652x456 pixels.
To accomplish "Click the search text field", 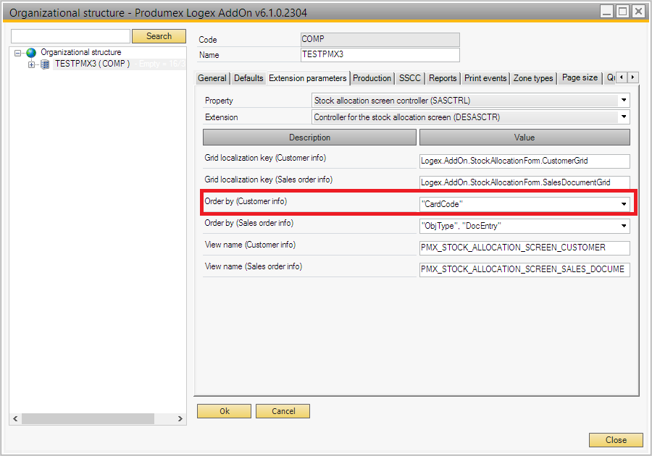I will click(70, 36).
